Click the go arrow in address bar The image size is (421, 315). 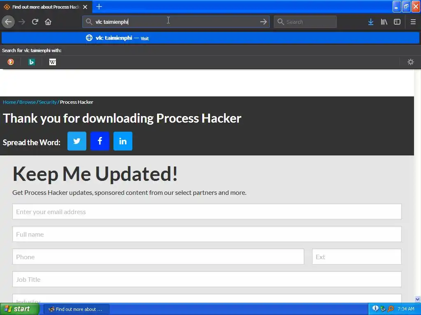pos(264,22)
